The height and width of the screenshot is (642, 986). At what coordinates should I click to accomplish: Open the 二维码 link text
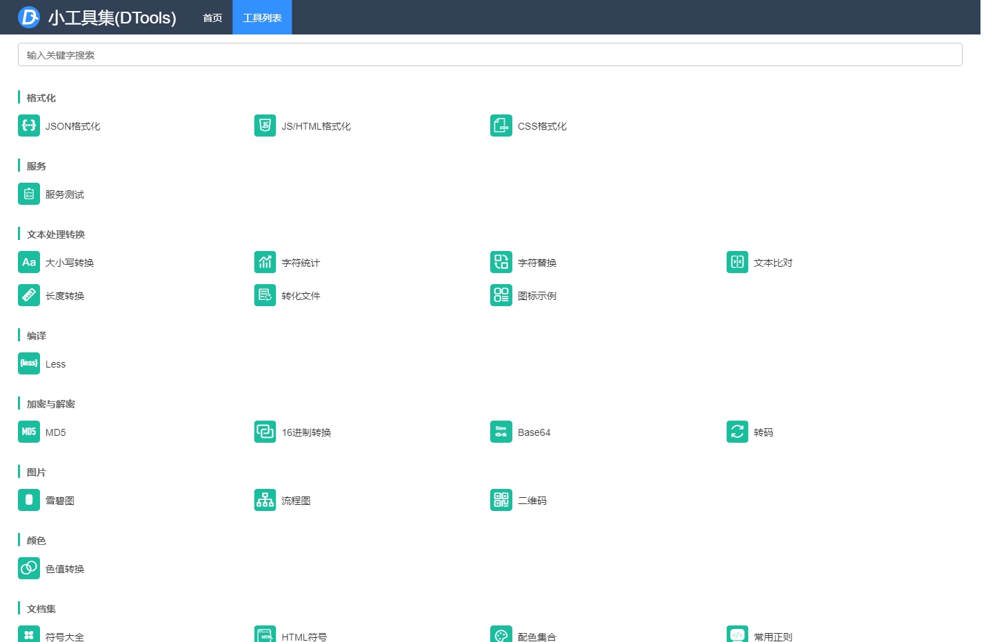[x=532, y=501]
